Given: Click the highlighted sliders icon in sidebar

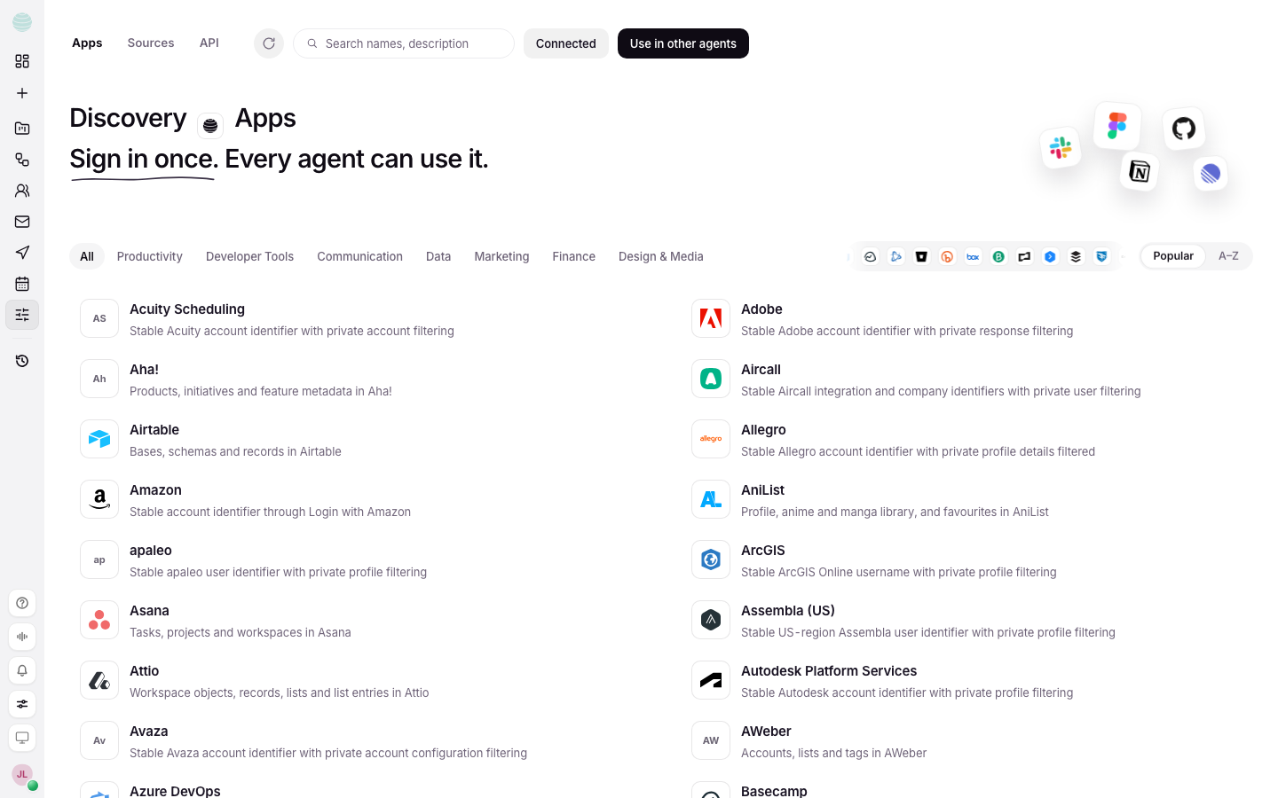Looking at the screenshot, I should [22, 315].
